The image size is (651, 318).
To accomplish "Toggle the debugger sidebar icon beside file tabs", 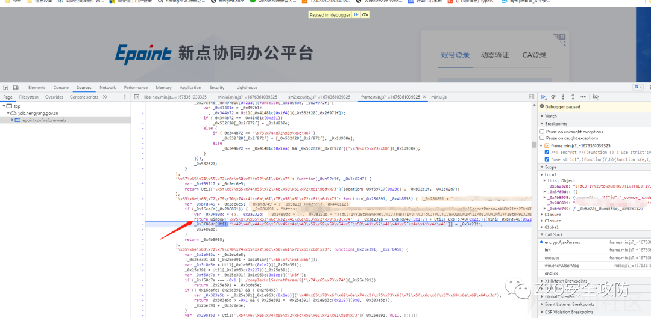I will point(532,97).
